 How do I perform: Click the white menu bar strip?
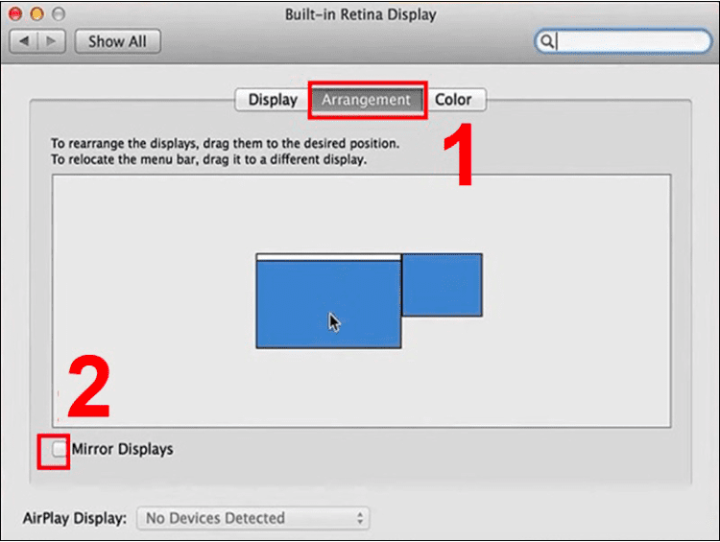coord(327,256)
